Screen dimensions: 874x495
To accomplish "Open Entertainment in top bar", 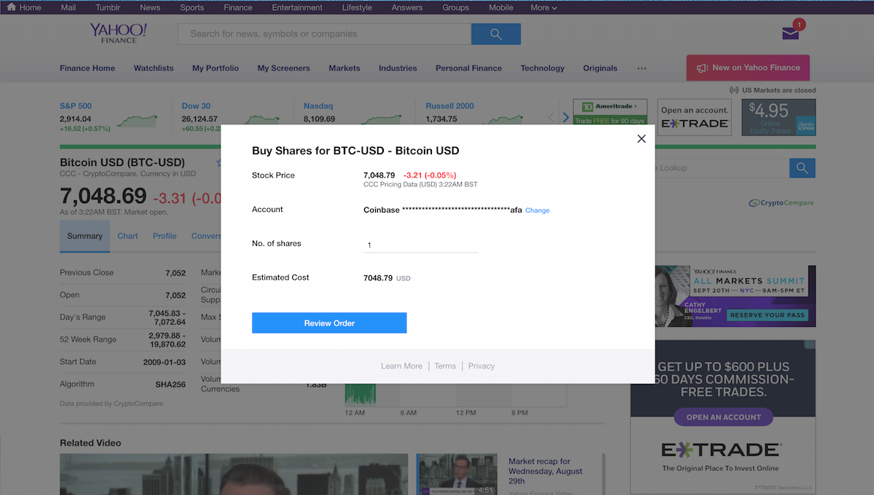I will 297,7.
